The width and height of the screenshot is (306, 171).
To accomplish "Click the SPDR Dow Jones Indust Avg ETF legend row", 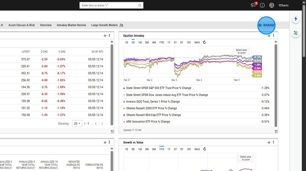I will click(x=196, y=95).
